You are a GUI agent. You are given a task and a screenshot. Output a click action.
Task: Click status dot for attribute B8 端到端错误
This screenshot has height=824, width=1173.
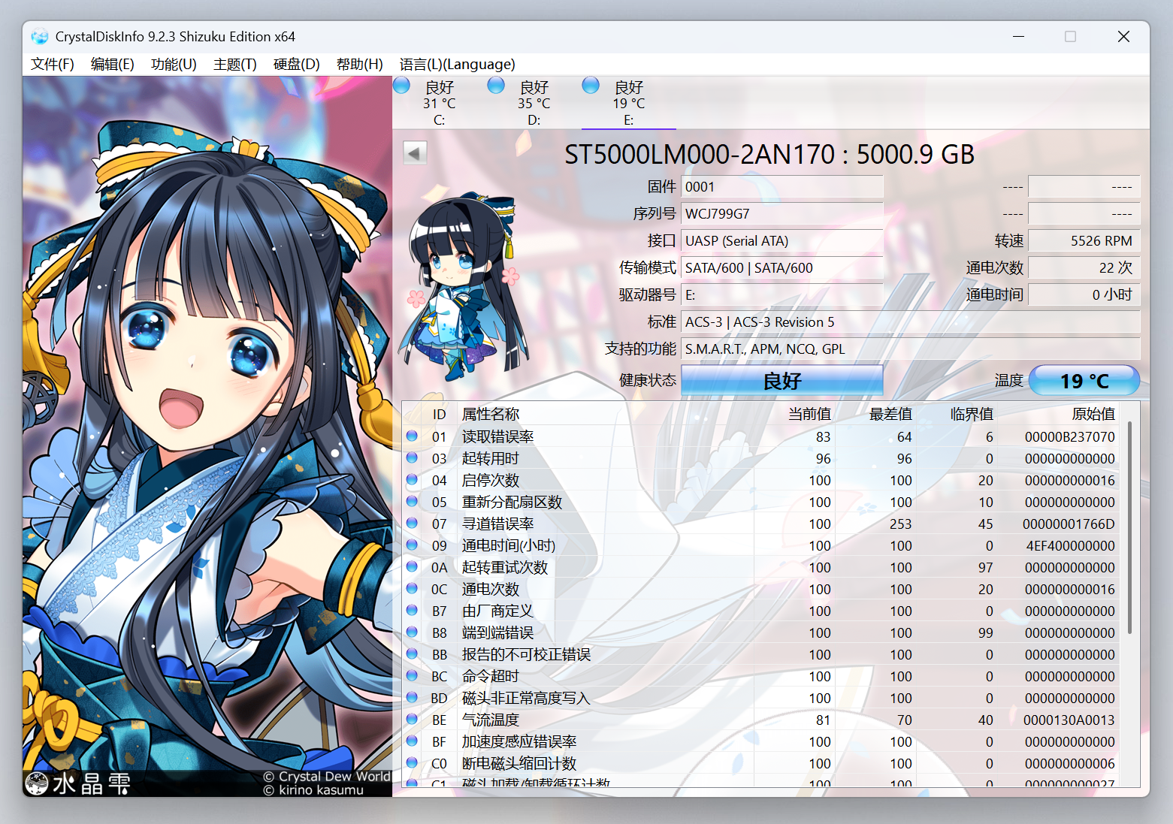412,632
